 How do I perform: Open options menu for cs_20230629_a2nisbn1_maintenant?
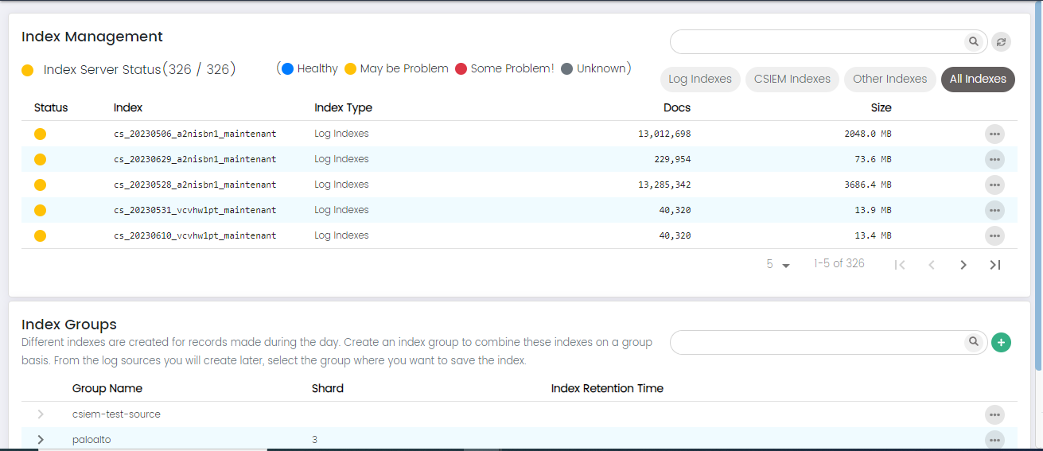pos(994,159)
